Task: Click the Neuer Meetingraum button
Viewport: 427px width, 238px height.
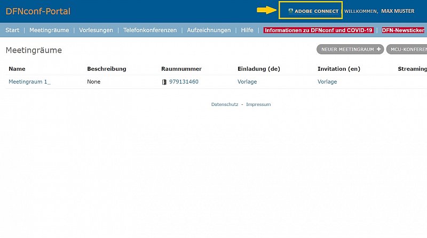Action: coord(350,49)
